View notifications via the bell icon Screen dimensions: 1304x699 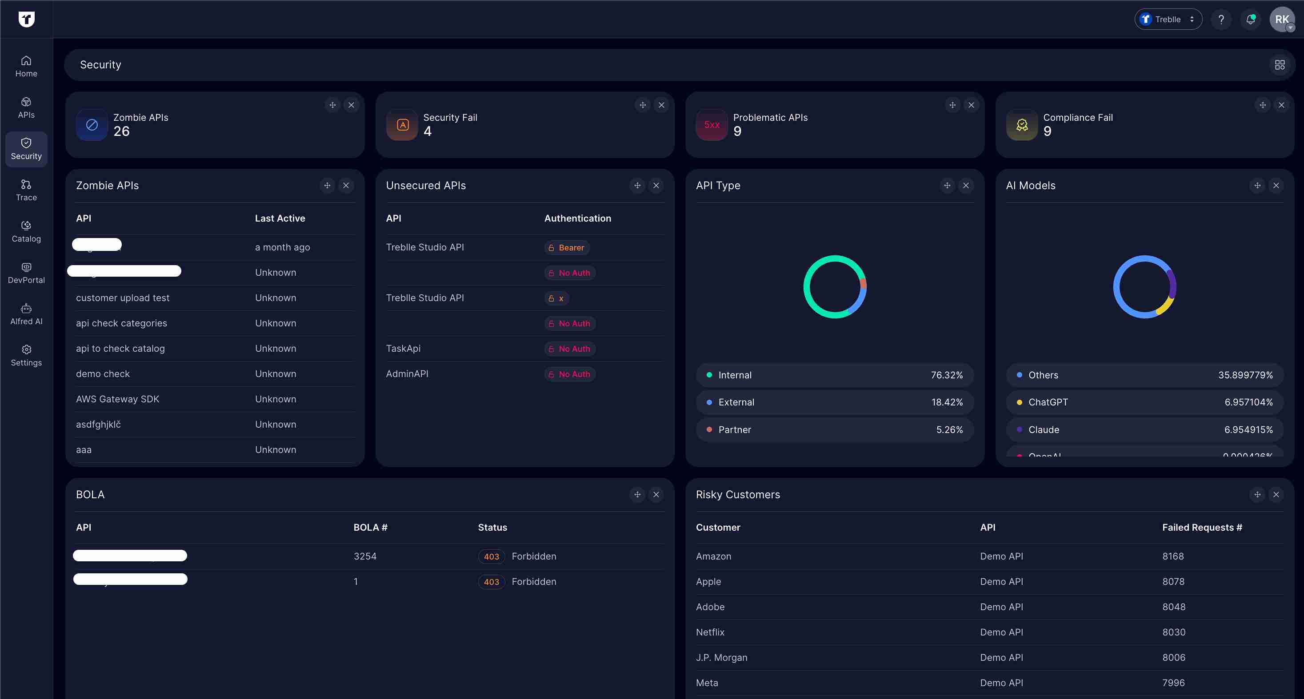1251,19
